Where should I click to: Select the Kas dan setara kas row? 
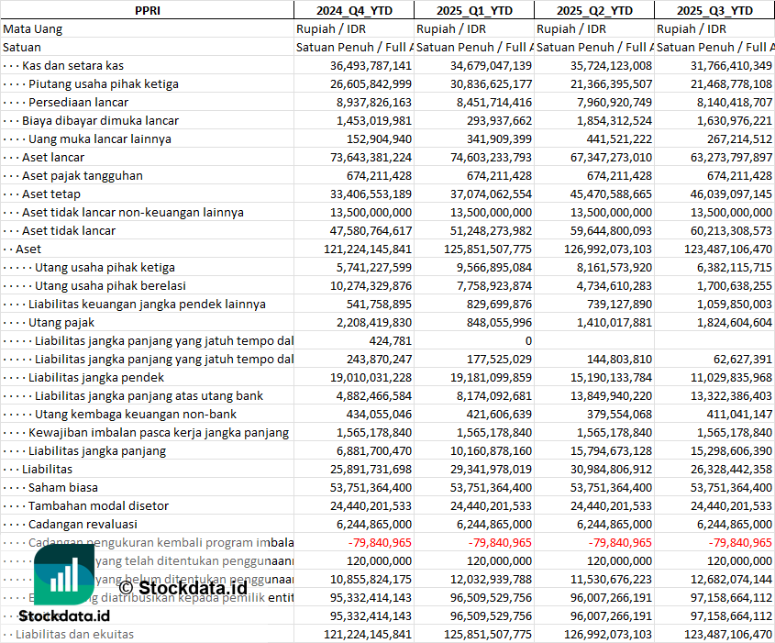[72, 65]
